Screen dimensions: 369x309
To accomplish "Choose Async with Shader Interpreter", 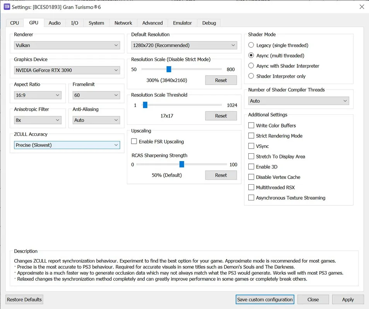I will (284, 66).
